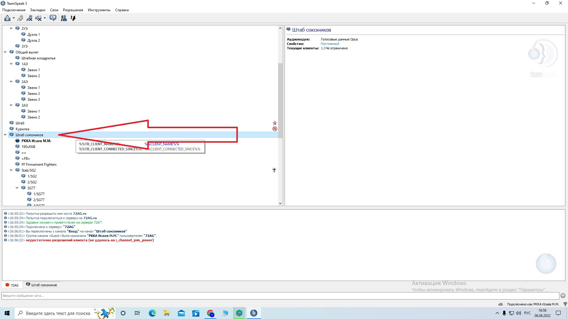This screenshot has height=319, width=568.
Task: Click the speech-bubble subscribe toolbar icon
Action: click(53, 18)
